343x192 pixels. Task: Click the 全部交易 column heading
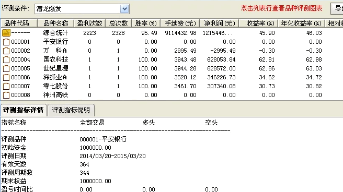(x=92, y=123)
